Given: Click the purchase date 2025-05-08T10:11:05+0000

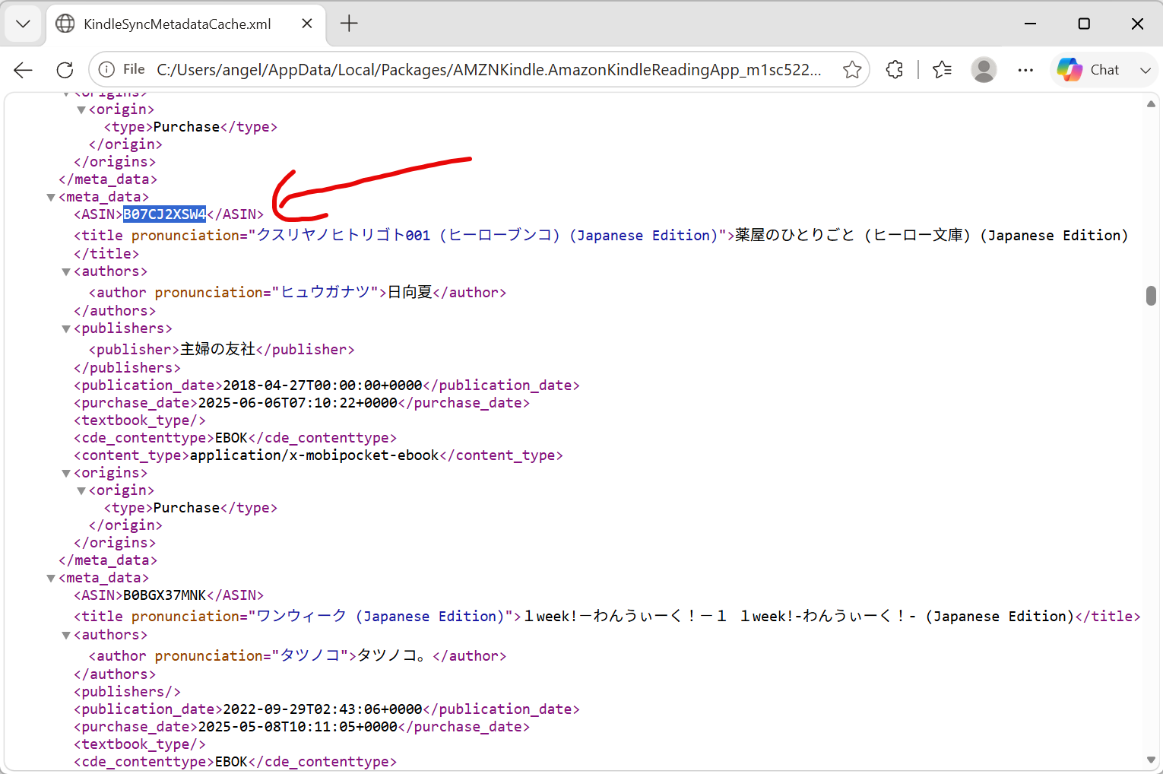Looking at the screenshot, I should [x=298, y=727].
